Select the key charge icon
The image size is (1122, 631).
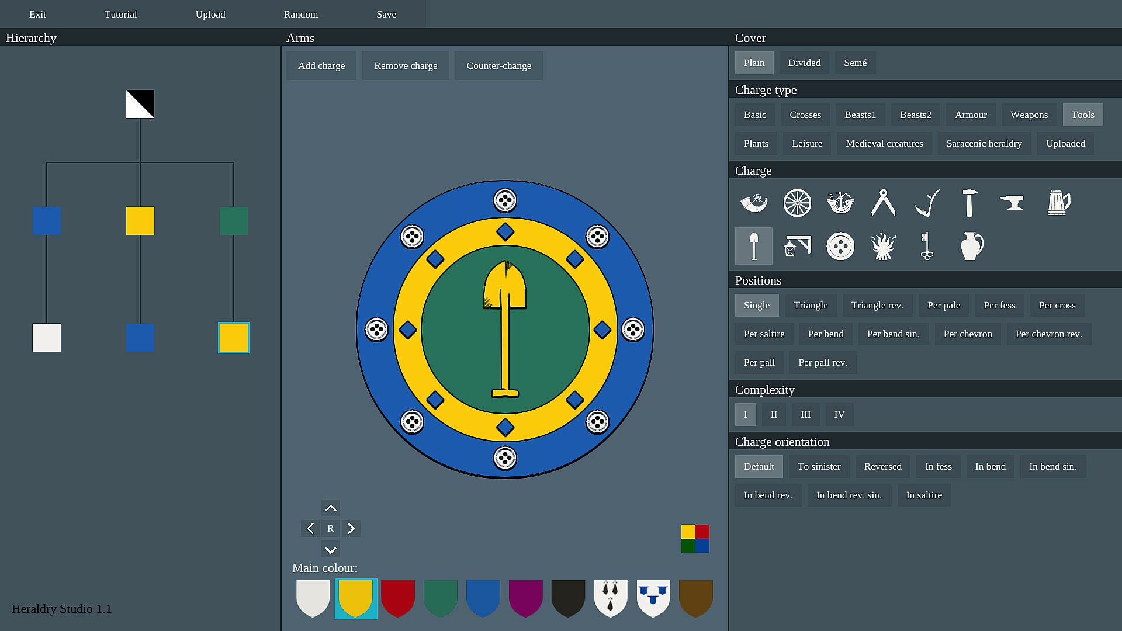pos(926,246)
